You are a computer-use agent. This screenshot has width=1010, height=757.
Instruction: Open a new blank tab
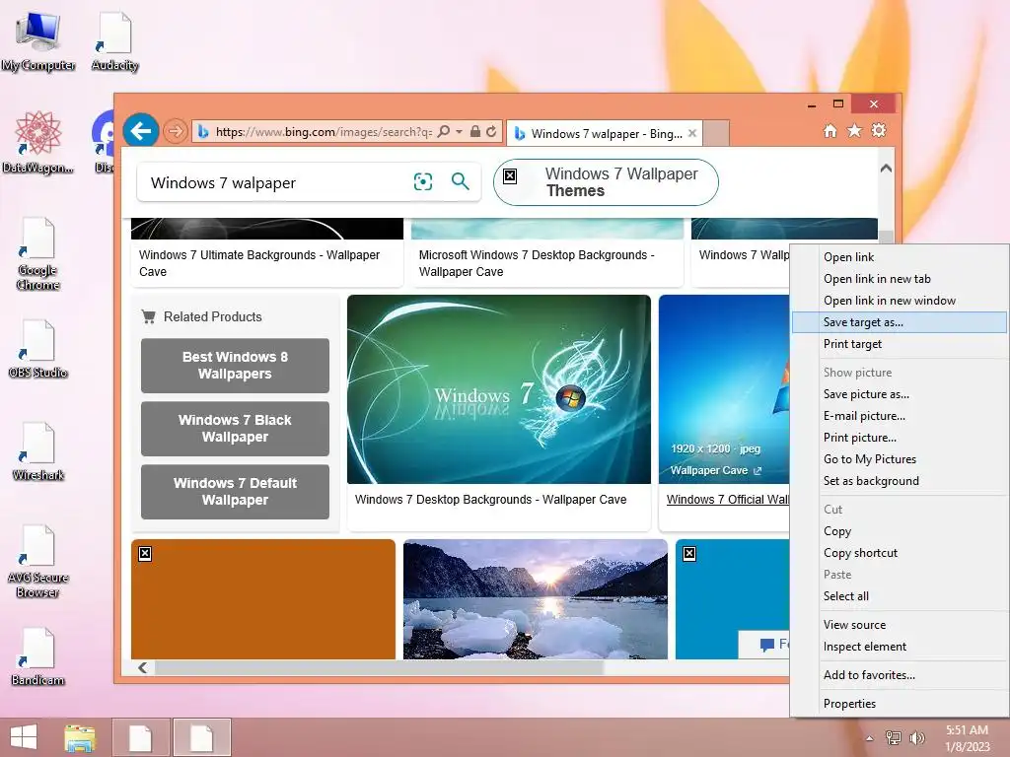point(716,133)
